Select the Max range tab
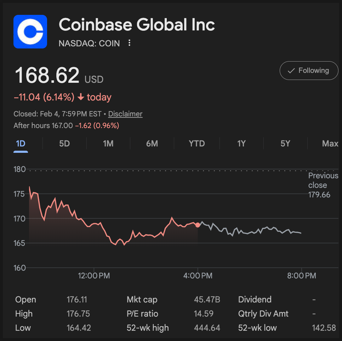The image size is (342, 341). pos(330,144)
